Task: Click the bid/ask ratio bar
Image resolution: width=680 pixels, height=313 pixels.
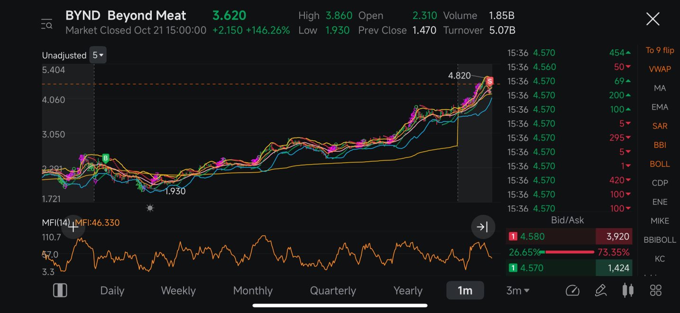Action: click(x=567, y=252)
